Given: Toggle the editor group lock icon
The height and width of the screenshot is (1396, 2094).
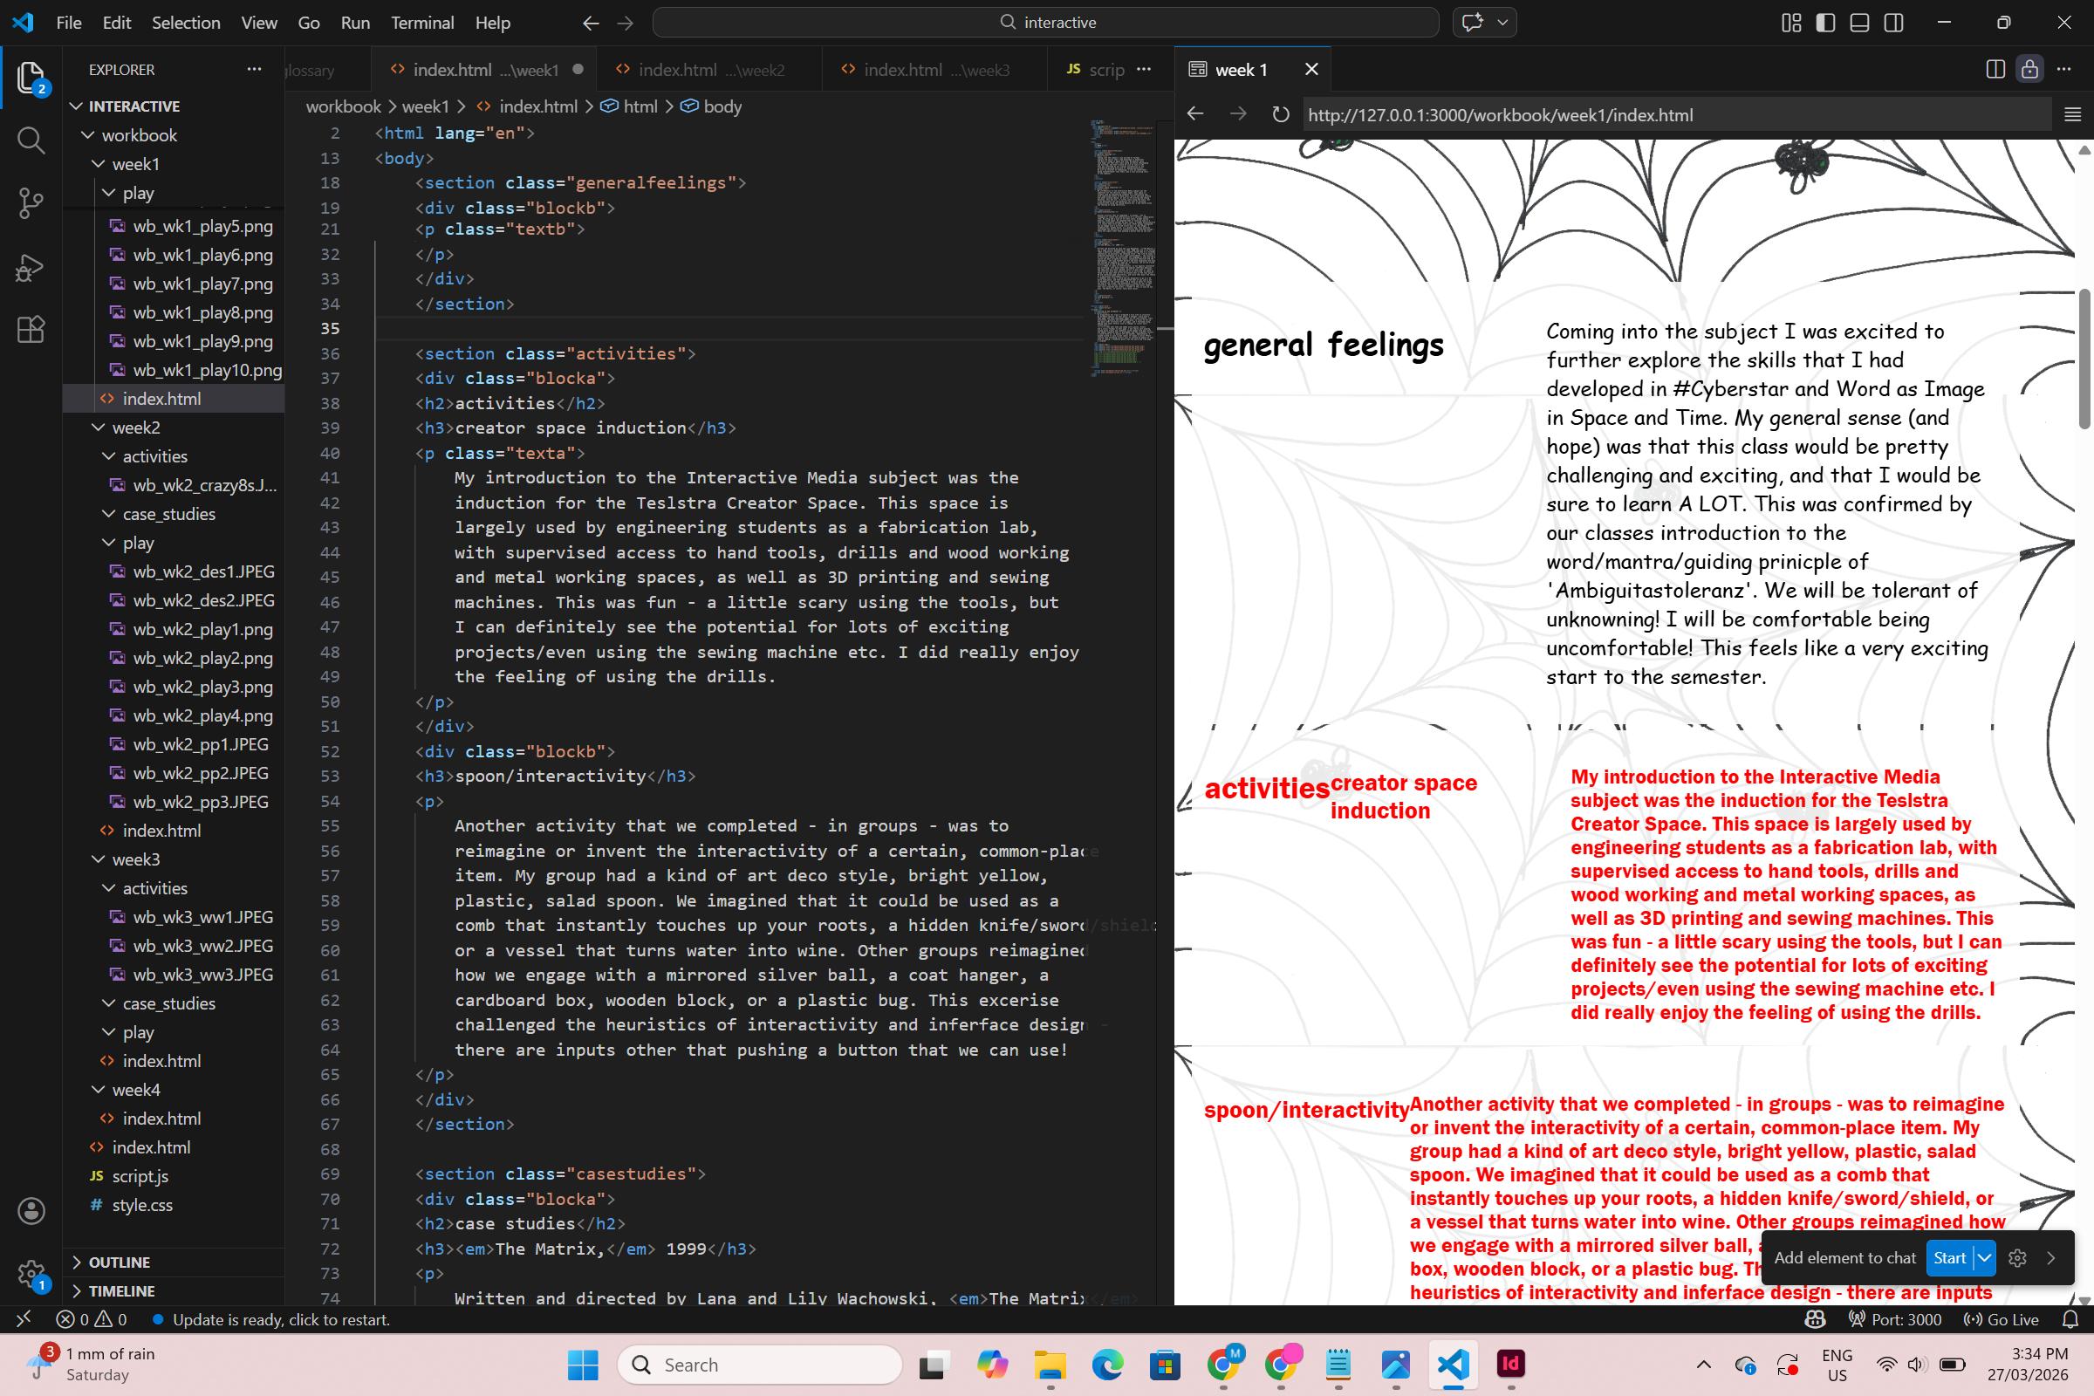Looking at the screenshot, I should click(x=2030, y=70).
